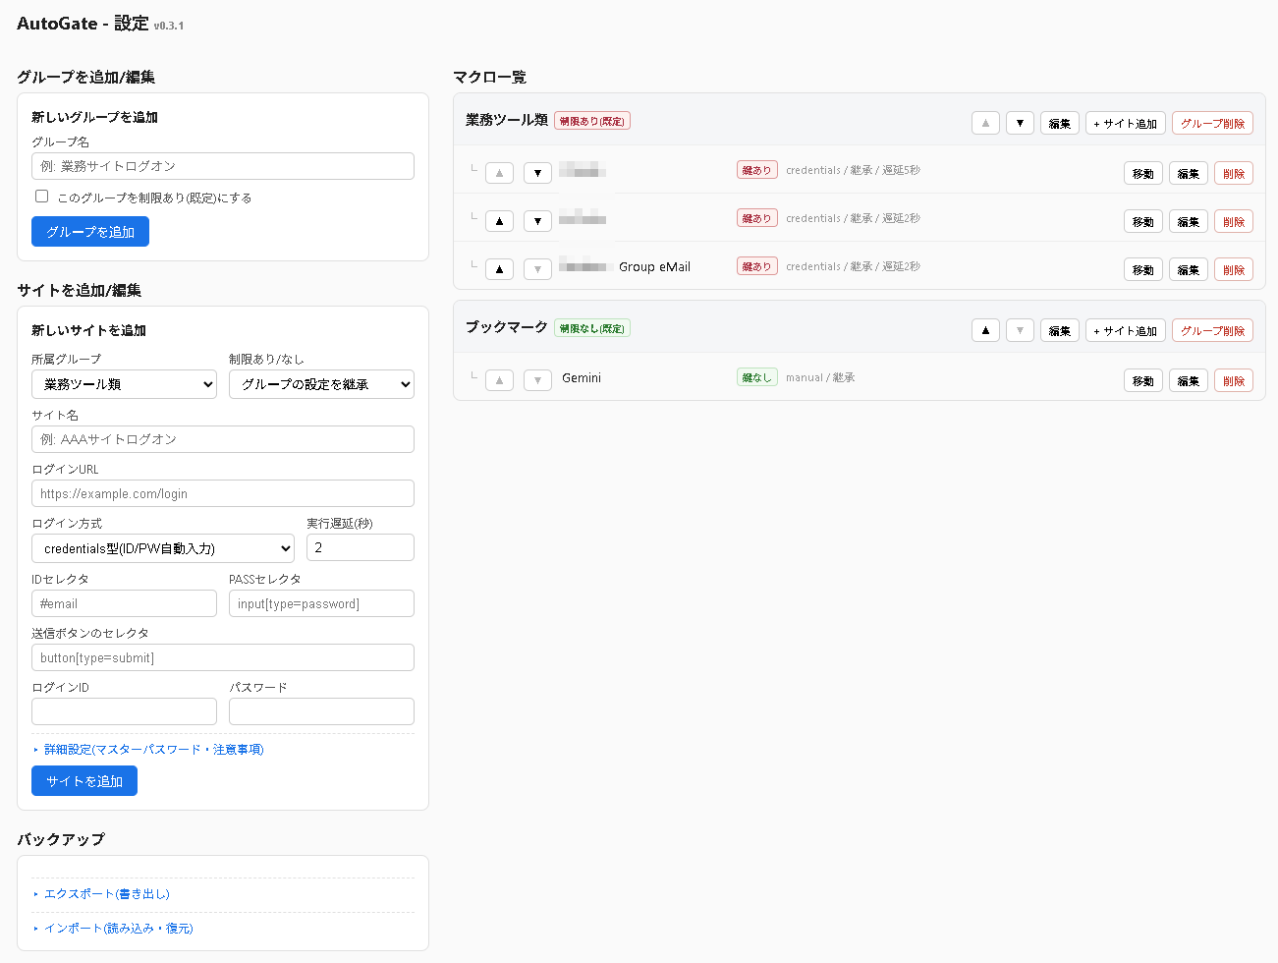Viewport: 1278px width, 963px height.
Task: Click the 業務ツール類 group heading
Action: (x=507, y=120)
